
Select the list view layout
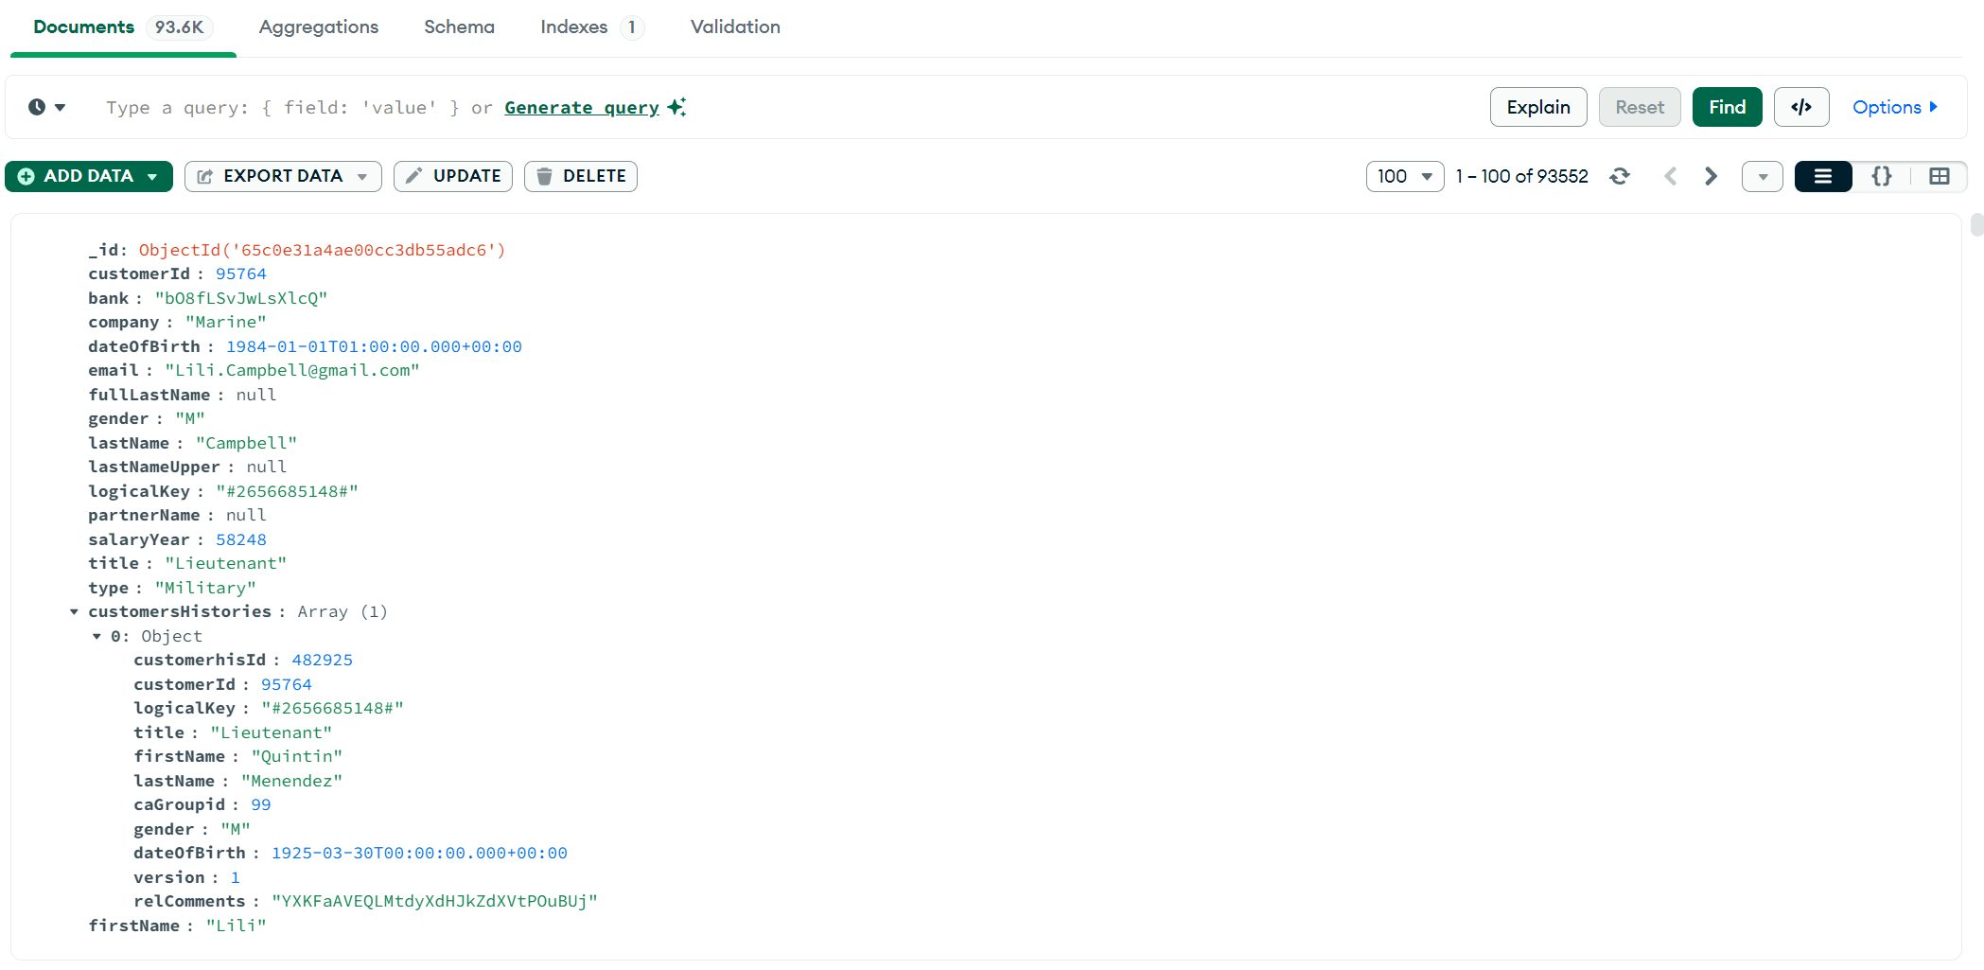point(1822,176)
